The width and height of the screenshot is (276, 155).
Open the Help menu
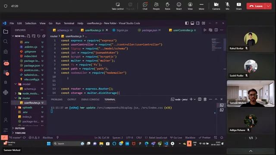80,23
